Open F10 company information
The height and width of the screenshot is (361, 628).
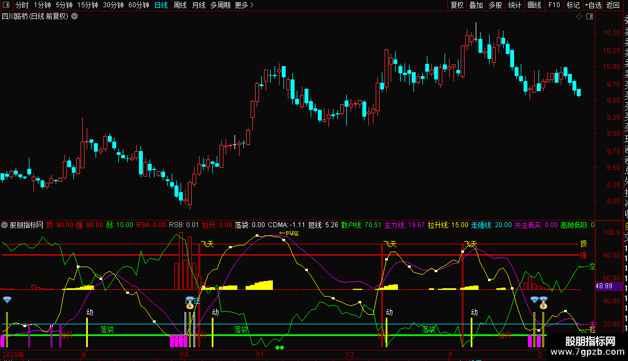pyautogui.click(x=554, y=5)
